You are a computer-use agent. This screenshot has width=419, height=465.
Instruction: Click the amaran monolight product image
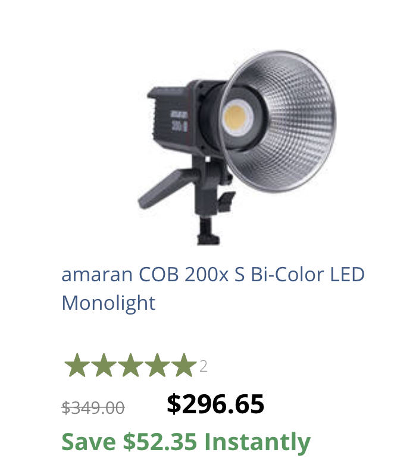click(x=237, y=147)
